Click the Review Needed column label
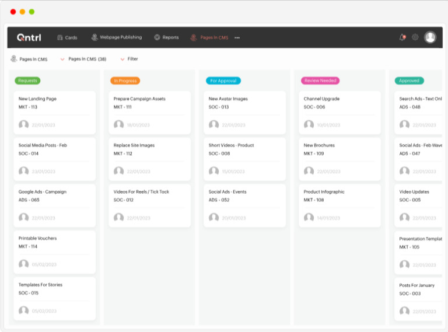The height and width of the screenshot is (332, 448). [x=320, y=81]
